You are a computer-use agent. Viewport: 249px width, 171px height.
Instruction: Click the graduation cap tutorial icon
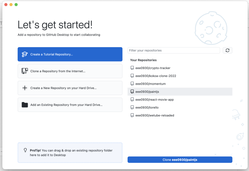tap(24, 54)
